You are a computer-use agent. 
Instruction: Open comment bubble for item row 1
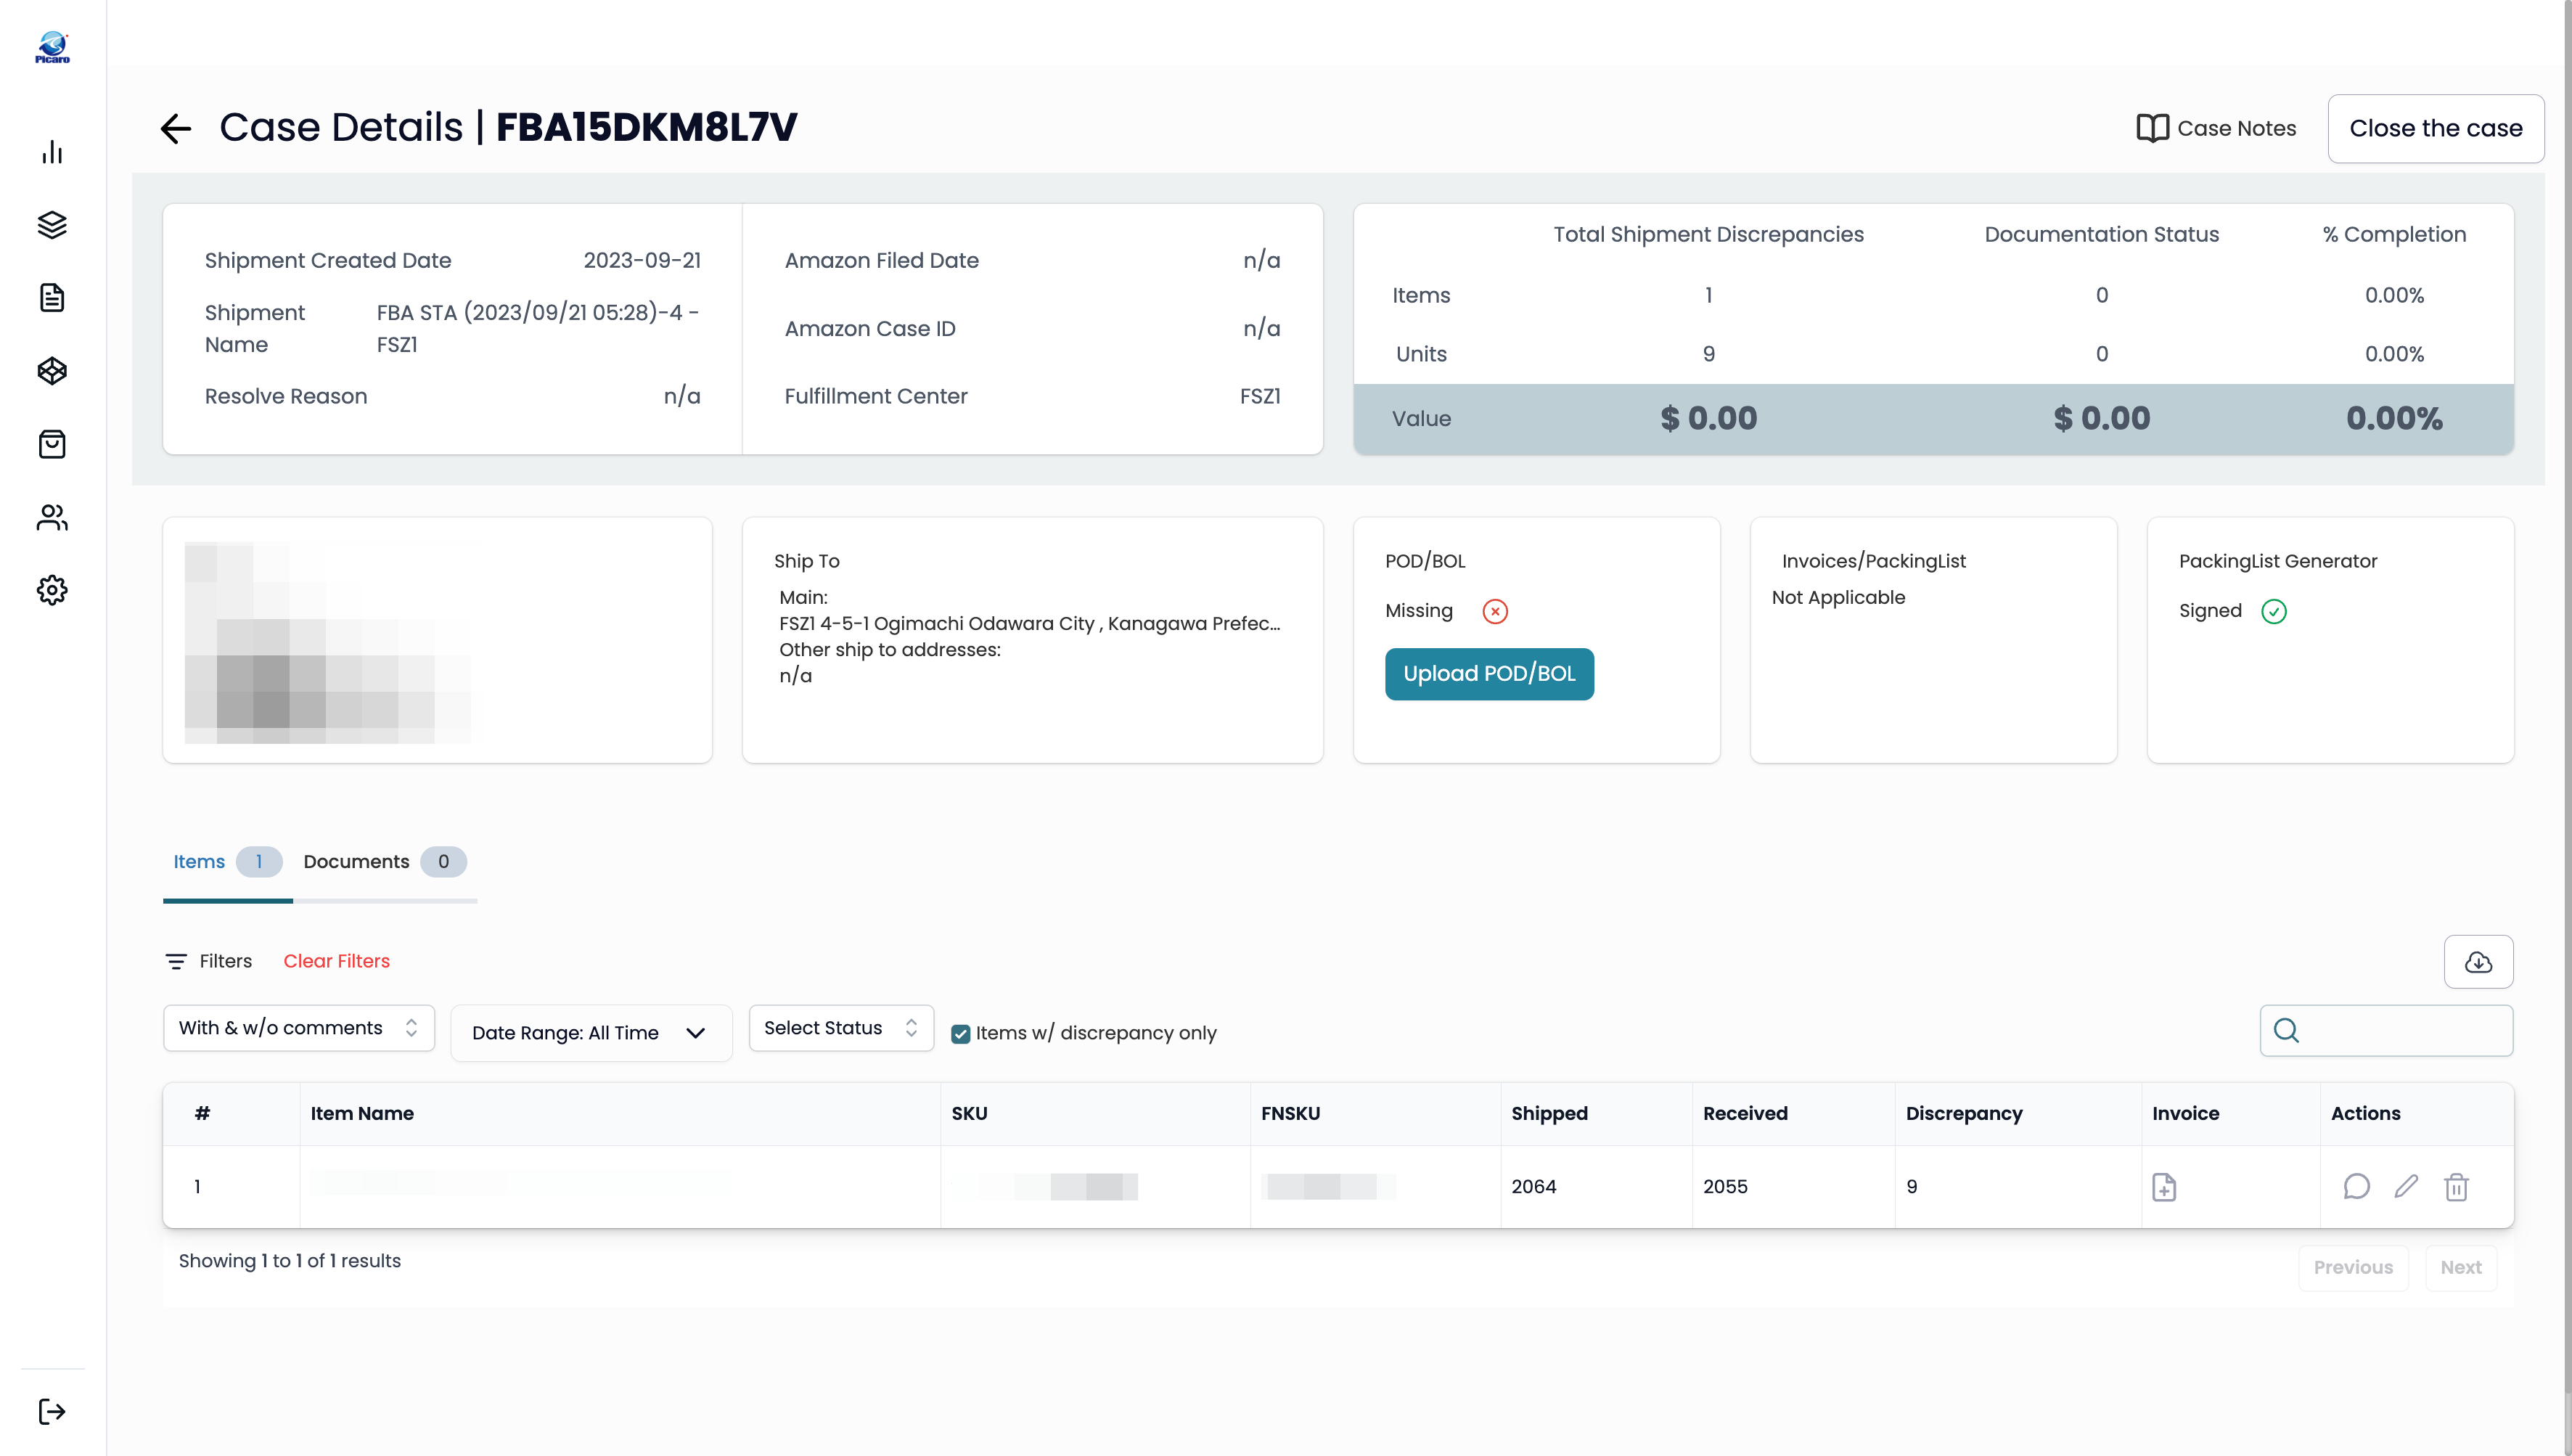(x=2356, y=1187)
